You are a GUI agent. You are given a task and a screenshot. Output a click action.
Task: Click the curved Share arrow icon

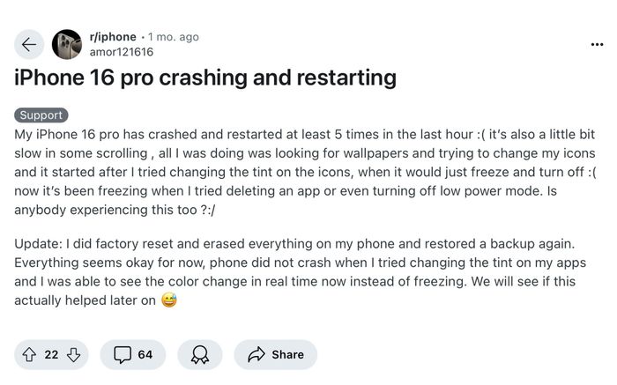(x=256, y=355)
